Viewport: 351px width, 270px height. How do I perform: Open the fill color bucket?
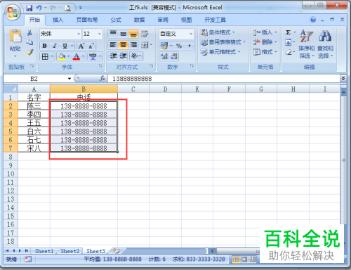click(x=62, y=56)
